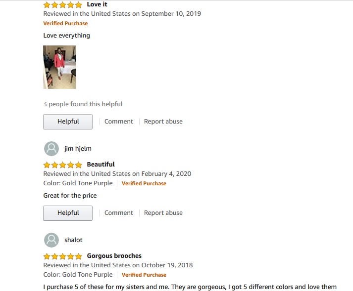The width and height of the screenshot is (353, 291).
Task: Open the customer photo thumbnail in the review
Action: [x=59, y=67]
